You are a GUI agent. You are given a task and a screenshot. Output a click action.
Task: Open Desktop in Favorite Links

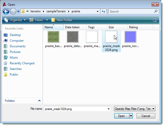pyautogui.click(x=15, y=35)
